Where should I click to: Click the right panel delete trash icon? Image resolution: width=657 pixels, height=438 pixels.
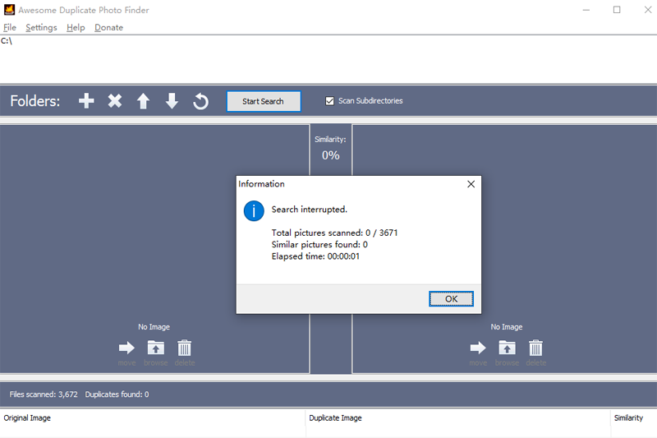coord(535,348)
